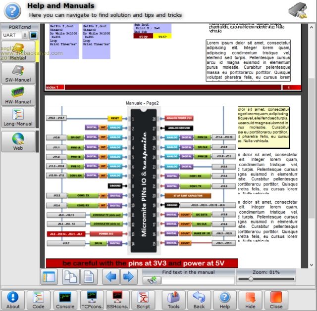
Task: Open the HW-Manual chip icon
Action: [x=18, y=95]
